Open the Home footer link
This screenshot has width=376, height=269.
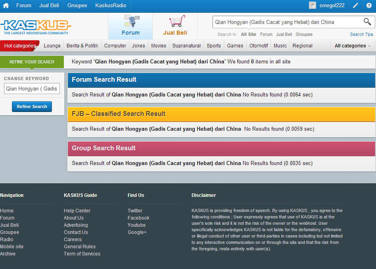click(x=7, y=210)
